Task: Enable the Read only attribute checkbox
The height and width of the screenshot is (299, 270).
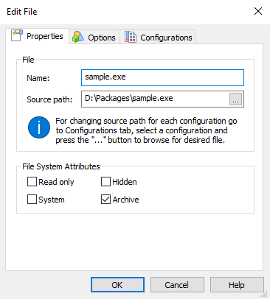Action: [32, 182]
